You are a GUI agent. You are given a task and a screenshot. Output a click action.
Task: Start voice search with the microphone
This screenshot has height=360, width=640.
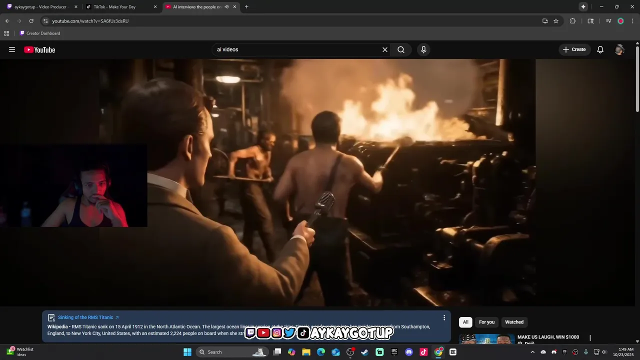423,49
